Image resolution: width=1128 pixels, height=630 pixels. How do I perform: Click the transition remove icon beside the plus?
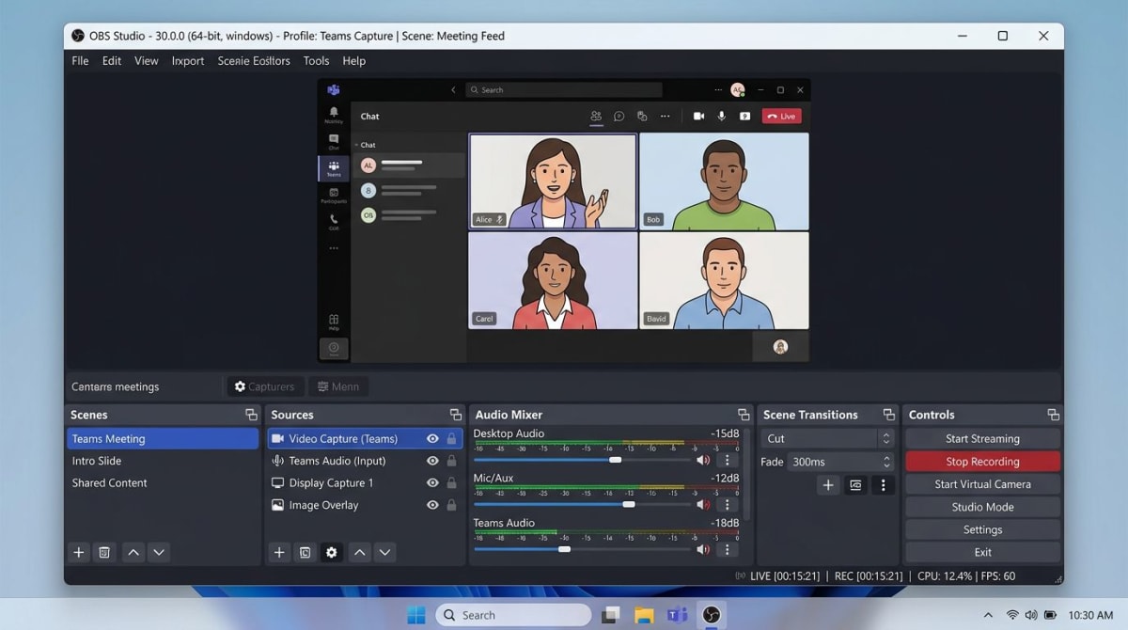point(855,485)
